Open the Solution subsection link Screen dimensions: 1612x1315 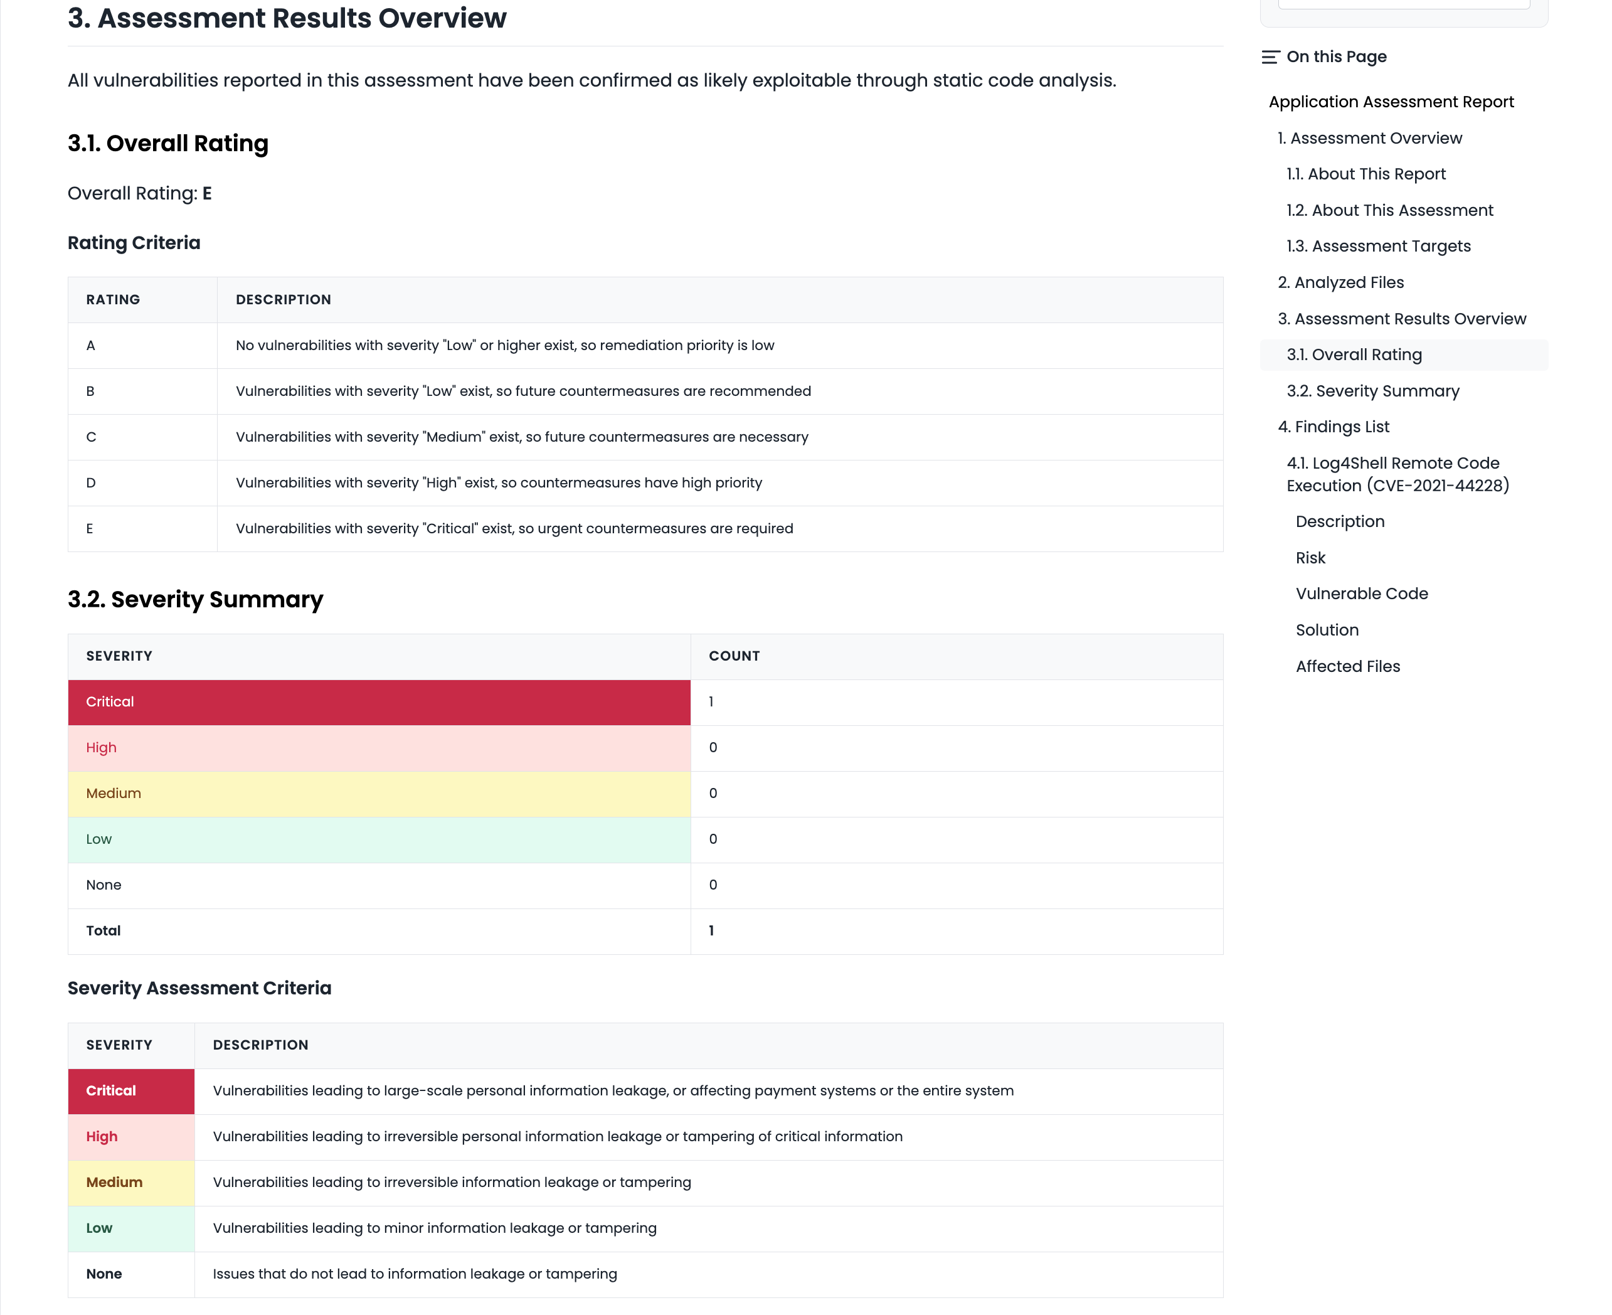[x=1327, y=629]
